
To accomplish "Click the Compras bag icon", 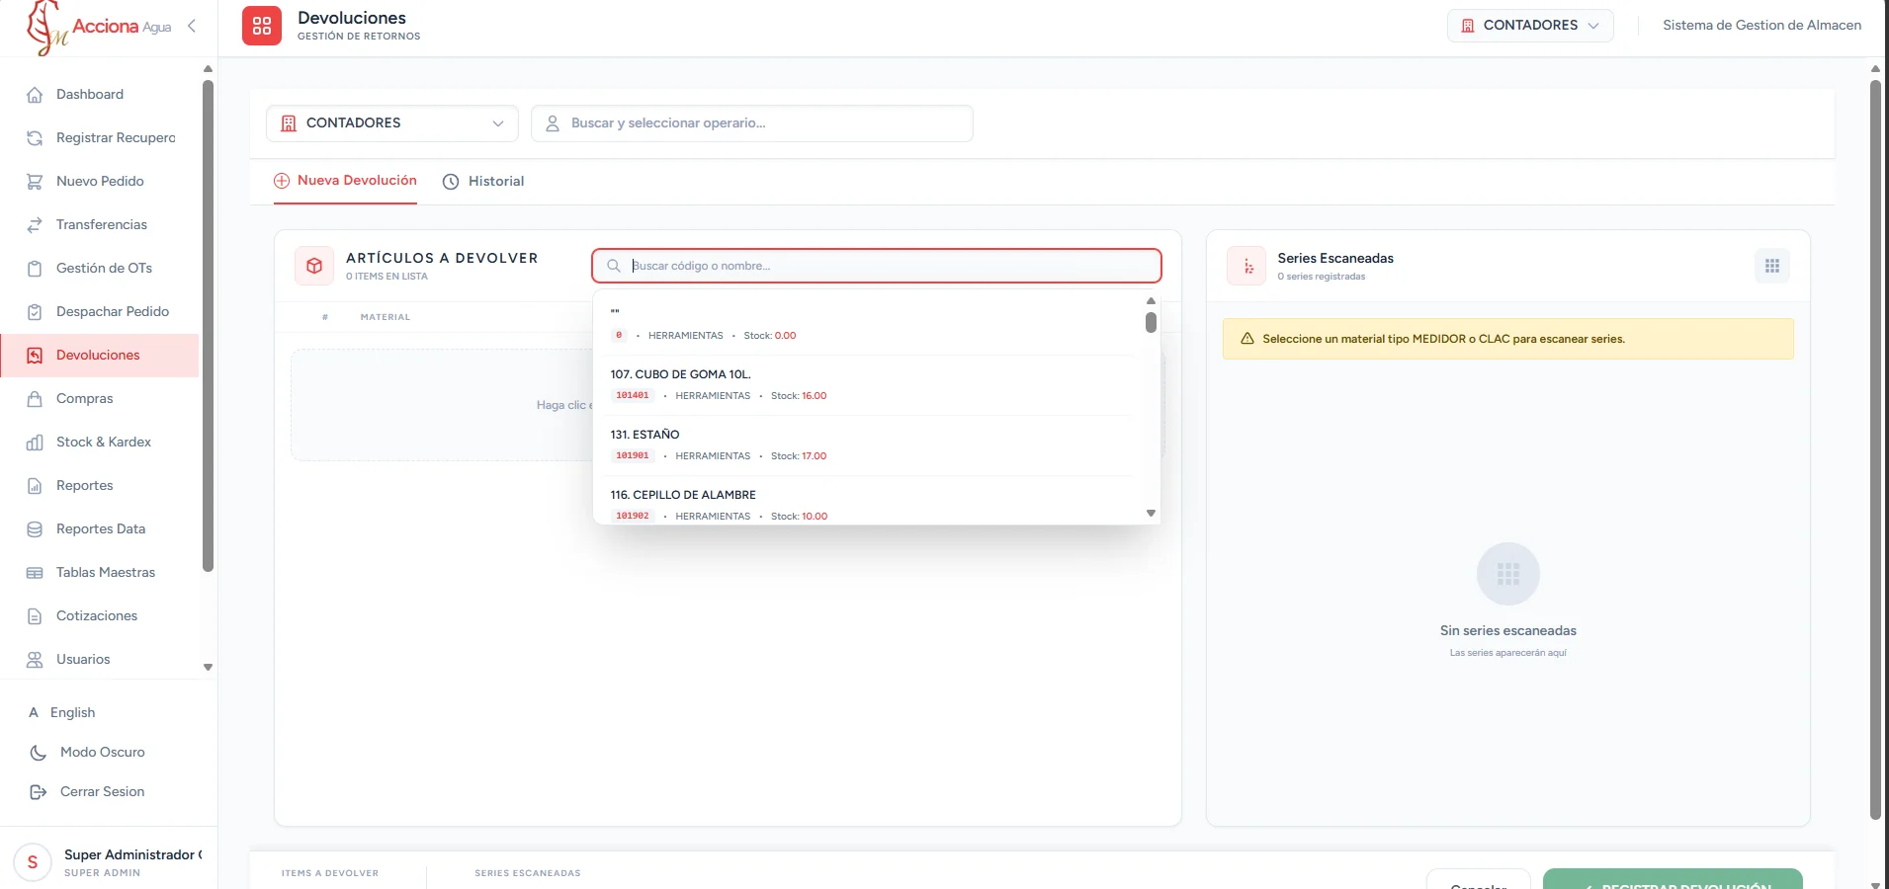I will (x=35, y=399).
